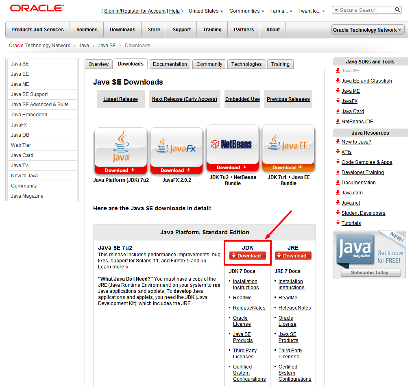Open the About menu

(x=273, y=30)
